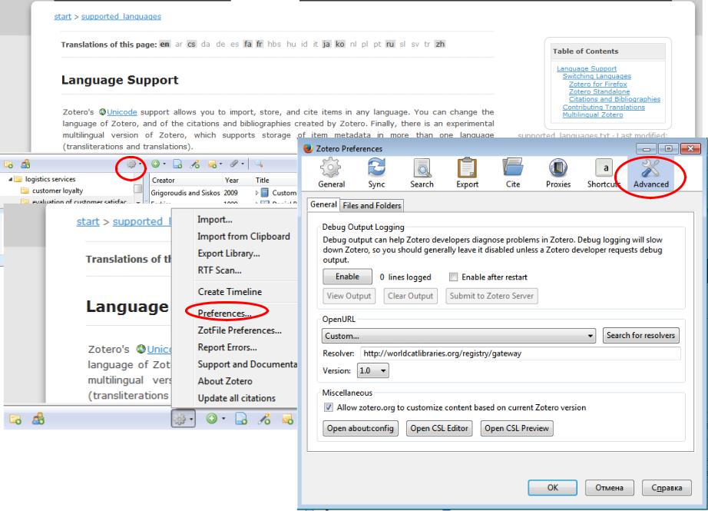Click the Open CSL Editor button
Screen dimensions: 708x511
[439, 428]
